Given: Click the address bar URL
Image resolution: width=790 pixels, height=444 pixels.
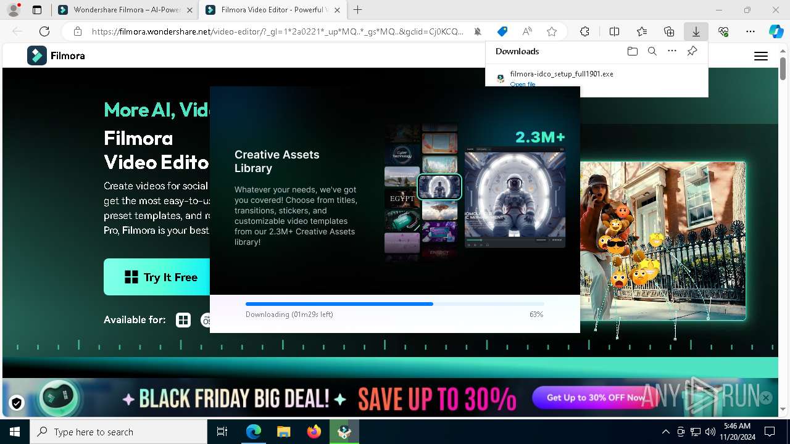Looking at the screenshot, I should click(x=278, y=31).
